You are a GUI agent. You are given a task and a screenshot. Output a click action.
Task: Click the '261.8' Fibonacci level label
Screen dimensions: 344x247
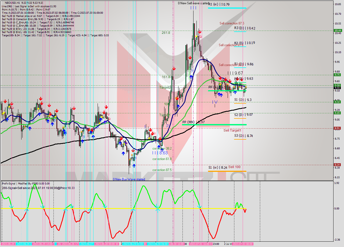(166, 33)
